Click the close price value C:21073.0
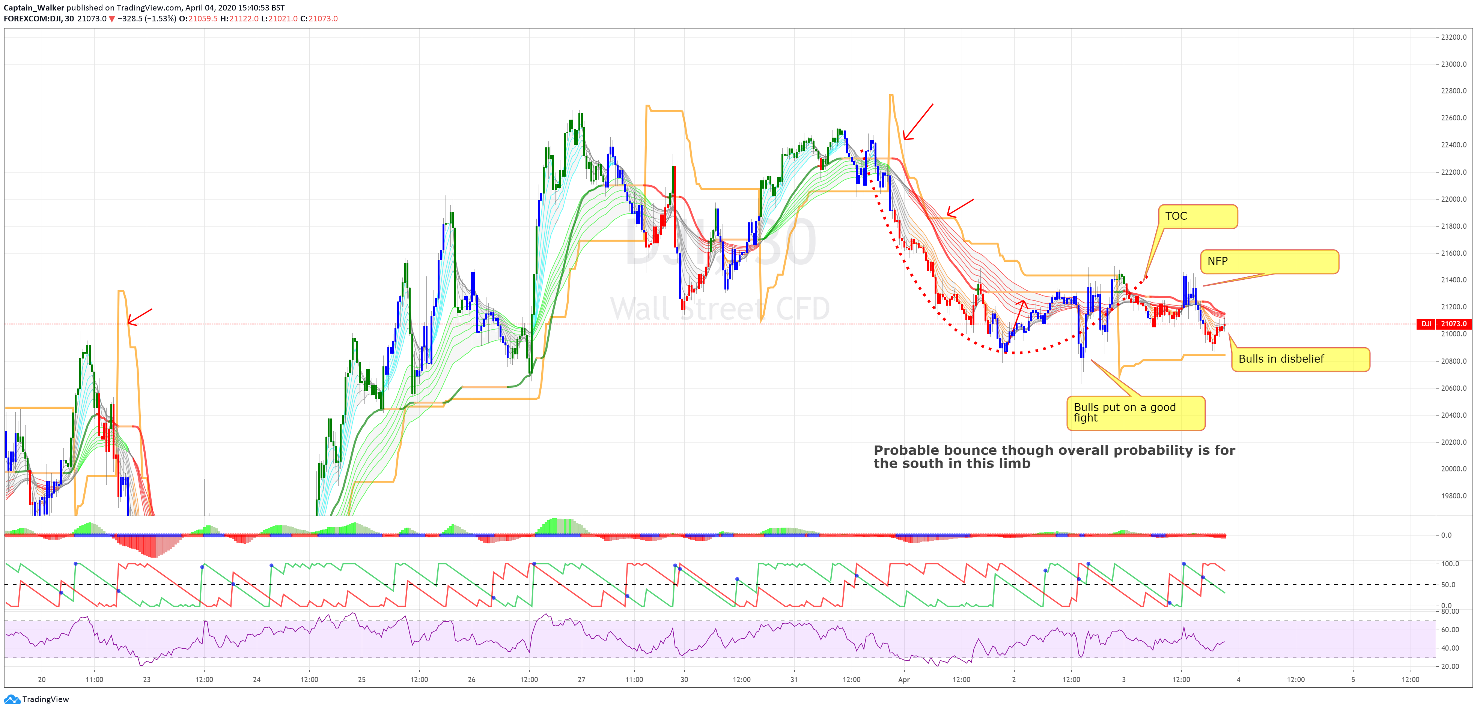This screenshot has width=1477, height=711. [319, 18]
